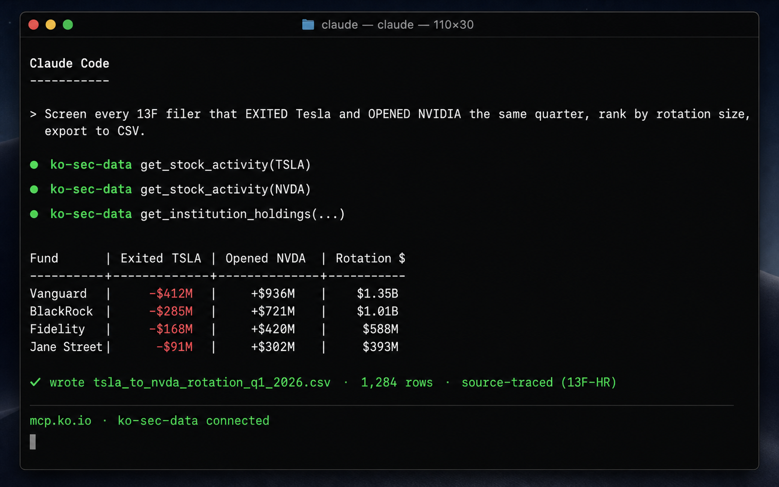Click the 'Vanguard' fund name
Image resolution: width=779 pixels, height=487 pixels.
[x=58, y=294]
